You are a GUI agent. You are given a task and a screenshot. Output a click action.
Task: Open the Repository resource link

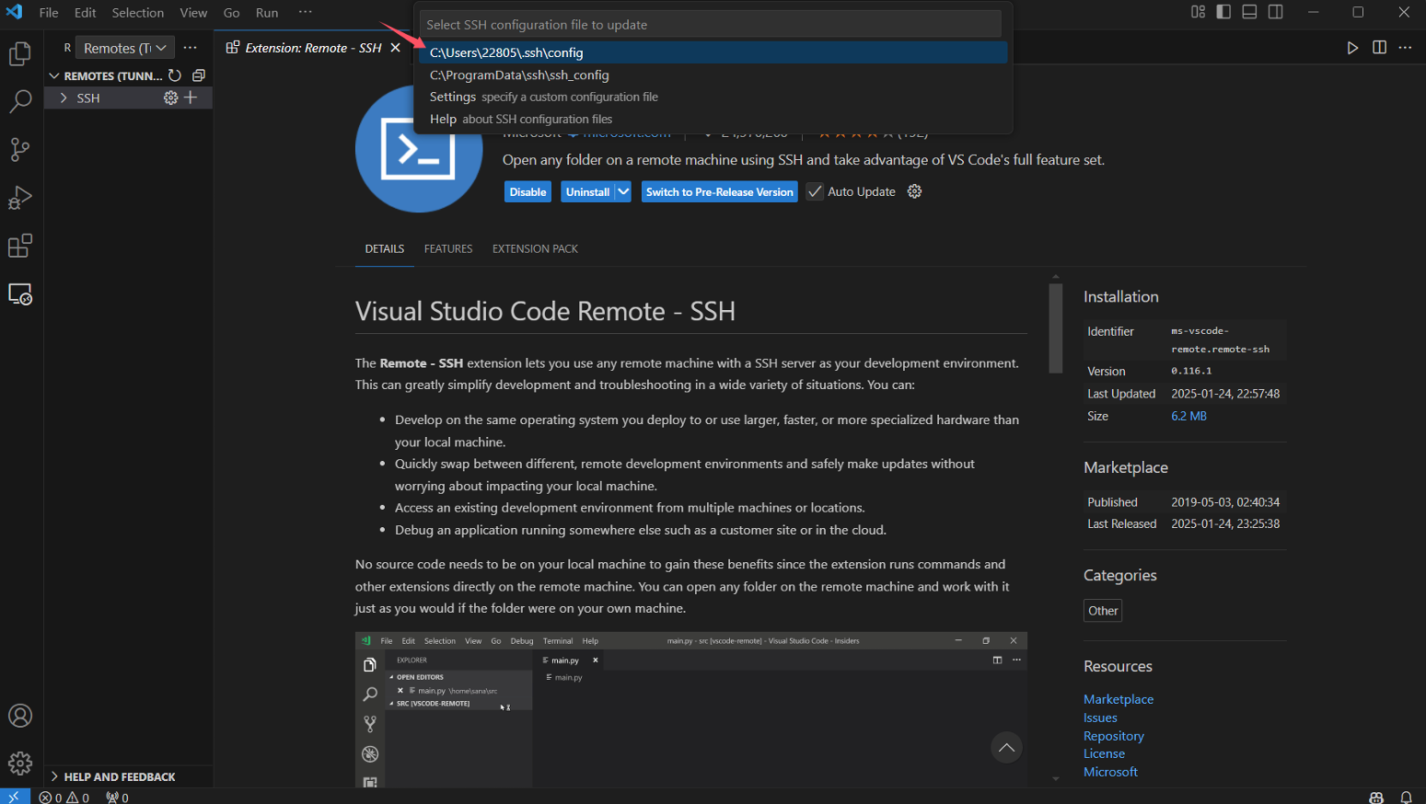(1113, 736)
